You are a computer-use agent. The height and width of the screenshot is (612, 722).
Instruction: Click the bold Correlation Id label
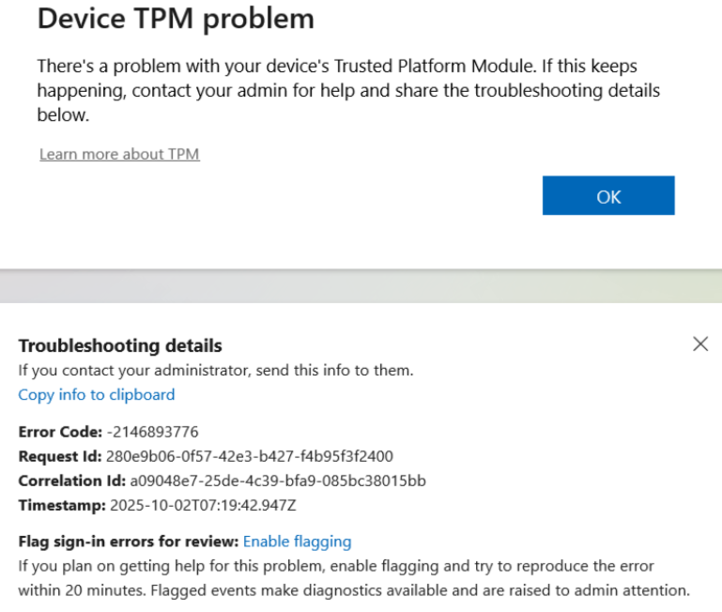pyautogui.click(x=72, y=481)
